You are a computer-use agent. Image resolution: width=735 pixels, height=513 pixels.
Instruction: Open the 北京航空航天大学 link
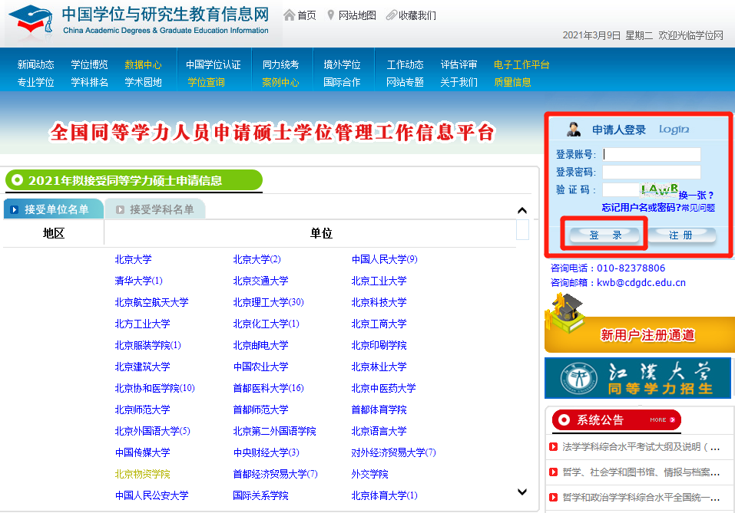coord(152,302)
